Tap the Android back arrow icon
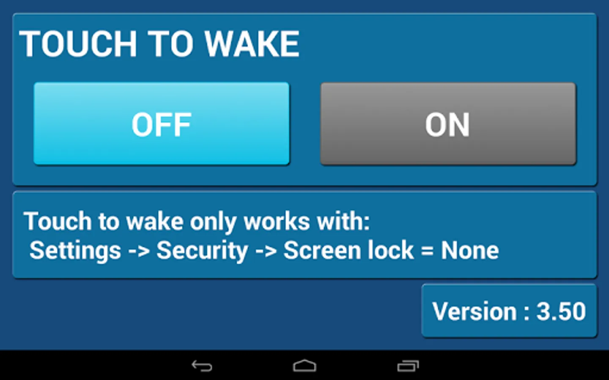 [202, 366]
